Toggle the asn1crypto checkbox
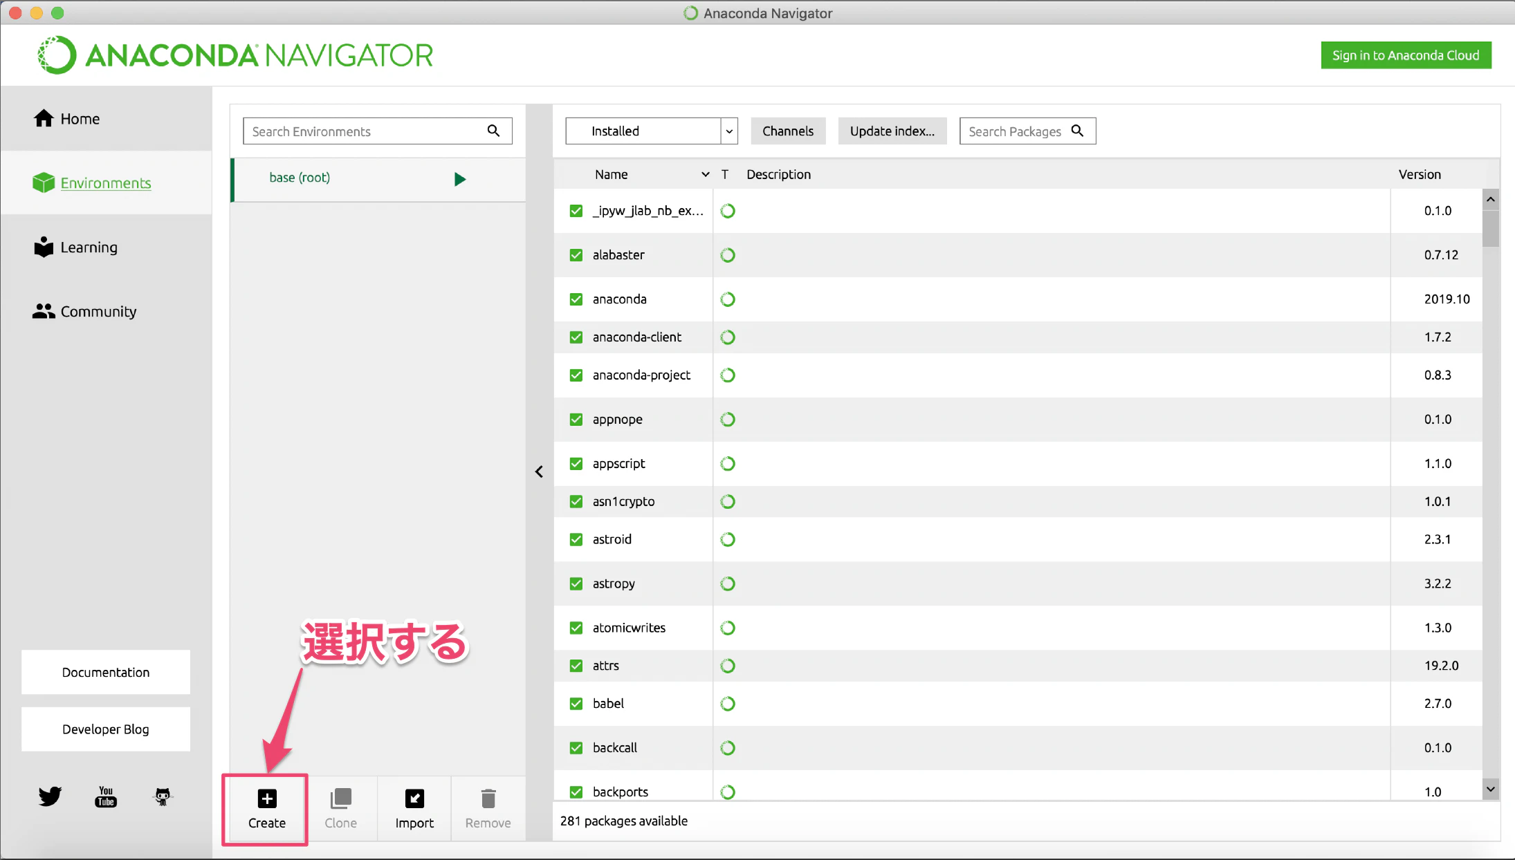1515x860 pixels. click(x=576, y=502)
